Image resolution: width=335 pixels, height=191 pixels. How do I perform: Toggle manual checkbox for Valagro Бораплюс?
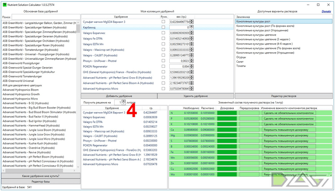[x=163, y=33]
